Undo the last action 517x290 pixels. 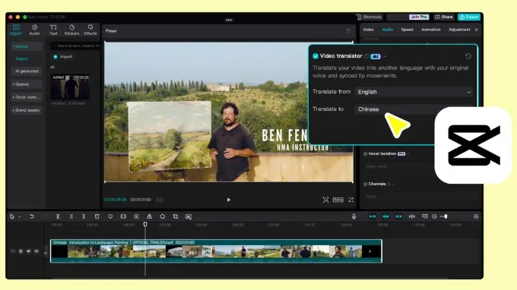click(32, 216)
